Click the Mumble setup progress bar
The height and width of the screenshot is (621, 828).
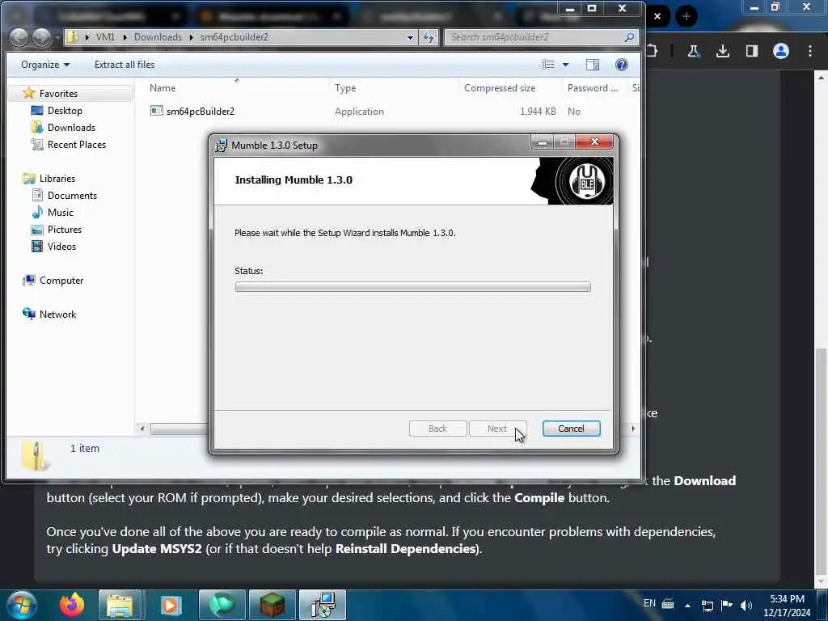click(x=413, y=287)
